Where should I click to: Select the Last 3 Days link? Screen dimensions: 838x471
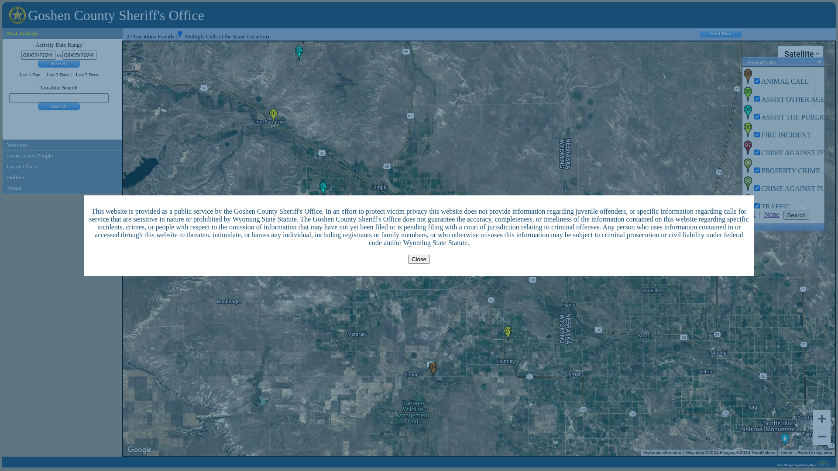click(x=58, y=75)
